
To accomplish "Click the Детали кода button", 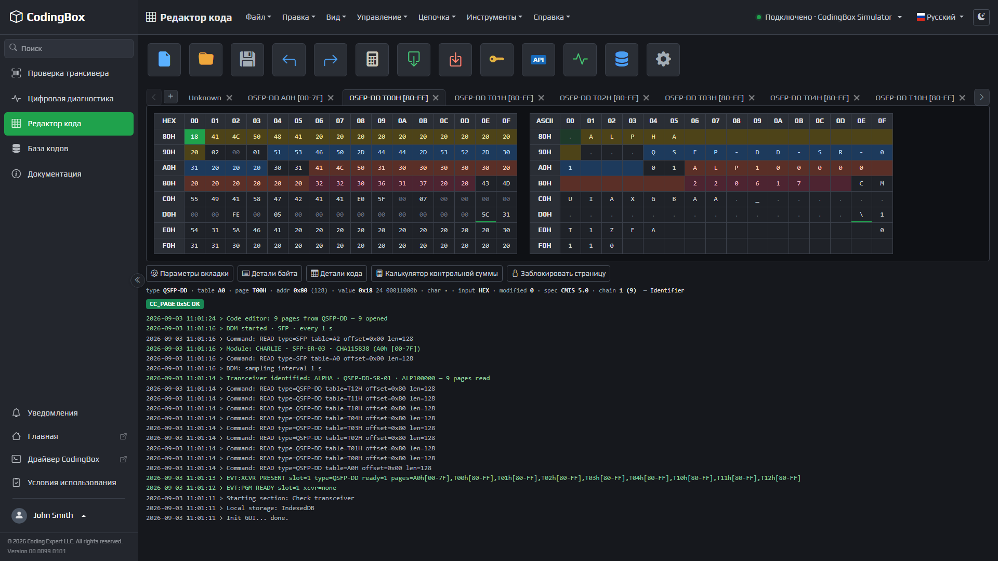I will [x=336, y=274].
